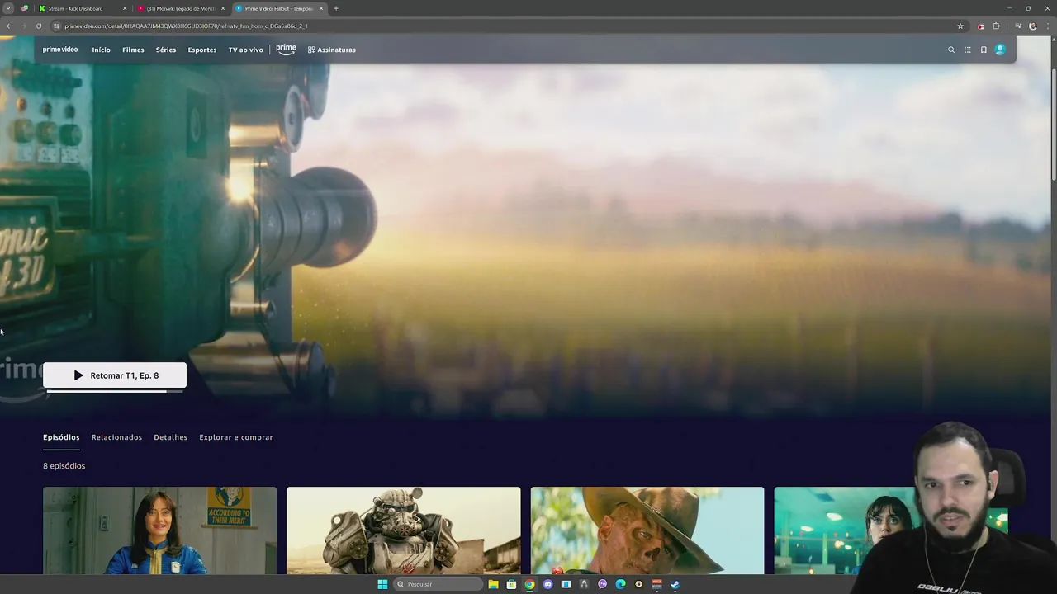Close the Monark YouTube tab
Image resolution: width=1057 pixels, height=594 pixels.
tap(223, 8)
